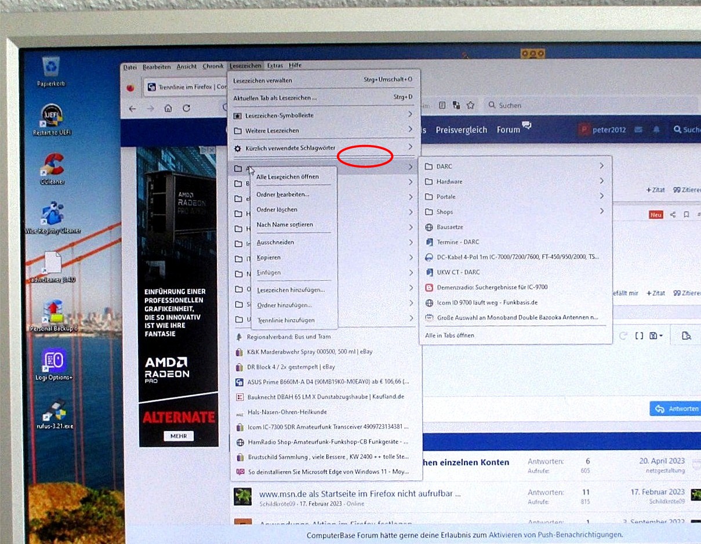The image size is (701, 544).
Task: Open the Datei menu
Action: point(130,67)
